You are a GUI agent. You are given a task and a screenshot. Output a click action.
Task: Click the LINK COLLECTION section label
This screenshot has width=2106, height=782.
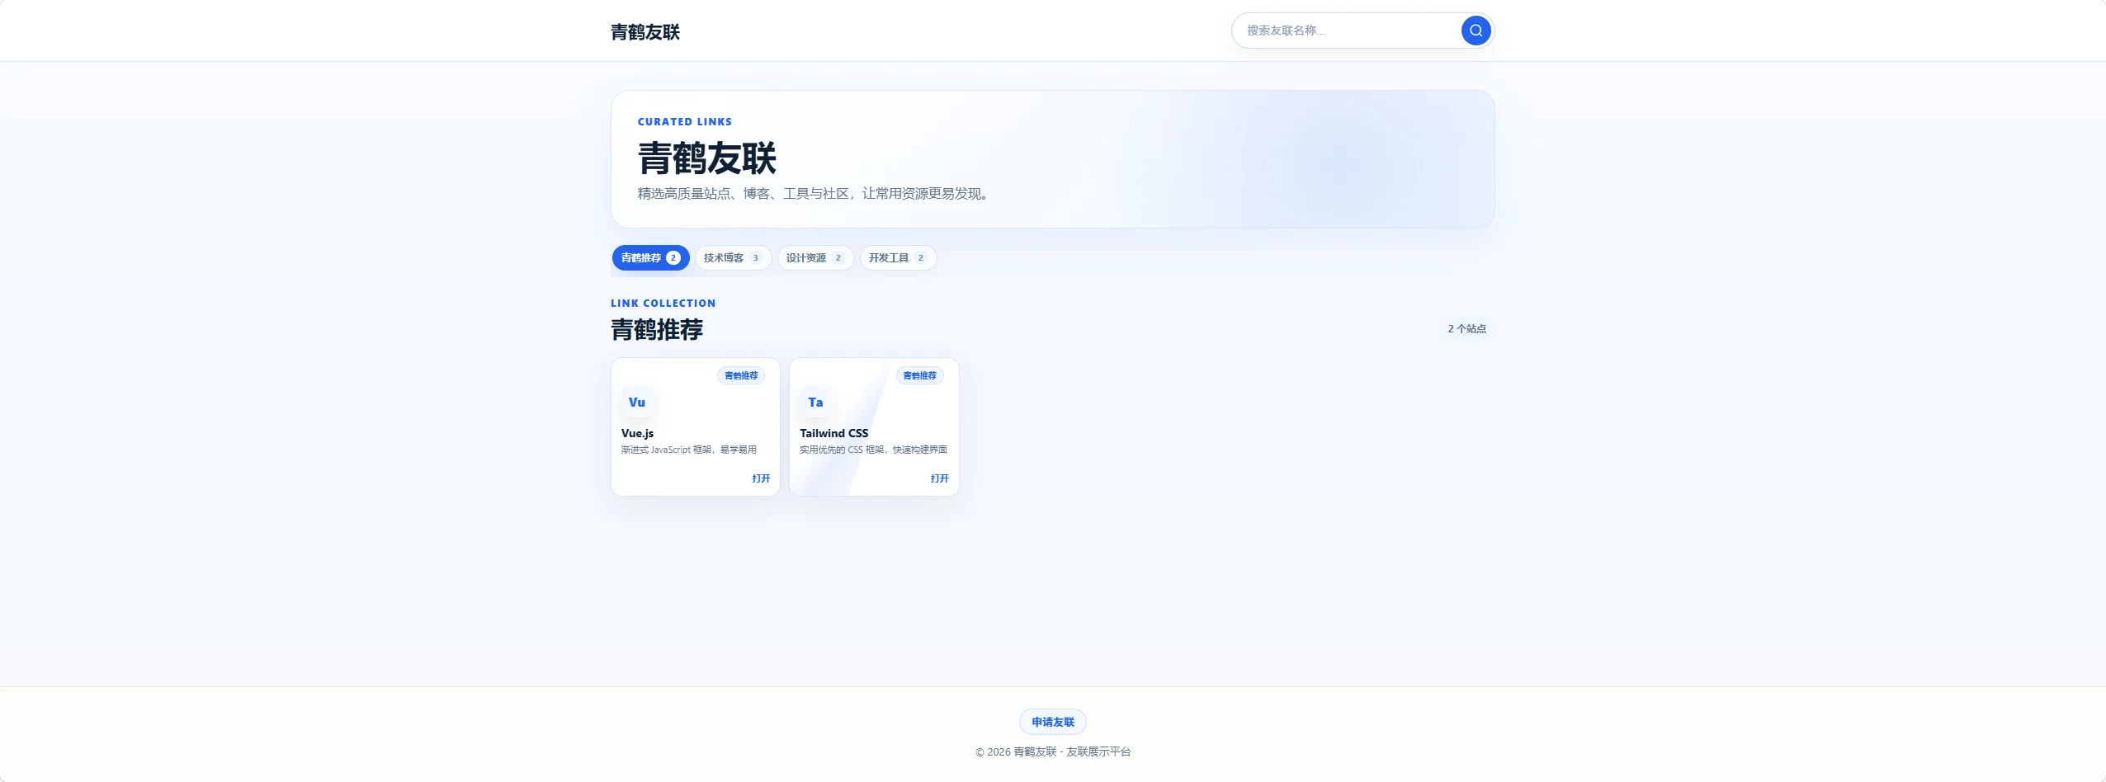tap(663, 304)
